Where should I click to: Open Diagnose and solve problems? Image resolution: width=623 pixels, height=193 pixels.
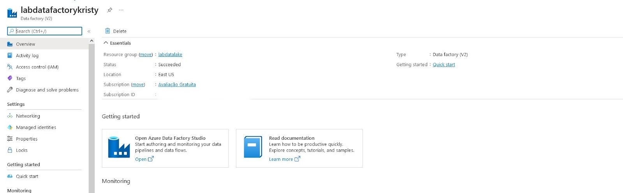[x=47, y=90]
